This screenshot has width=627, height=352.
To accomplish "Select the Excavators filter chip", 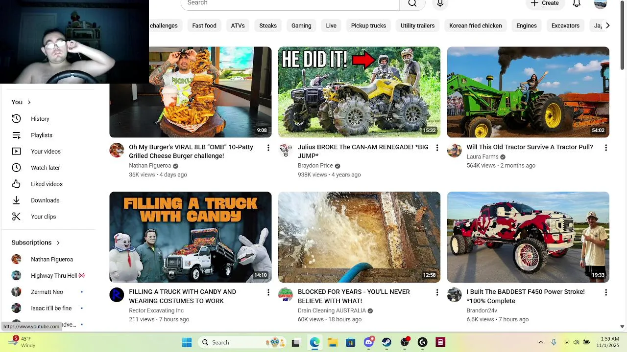I will coord(565,25).
